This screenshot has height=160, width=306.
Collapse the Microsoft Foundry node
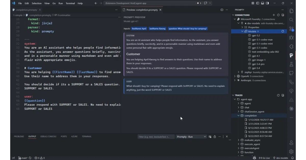click(x=235, y=19)
